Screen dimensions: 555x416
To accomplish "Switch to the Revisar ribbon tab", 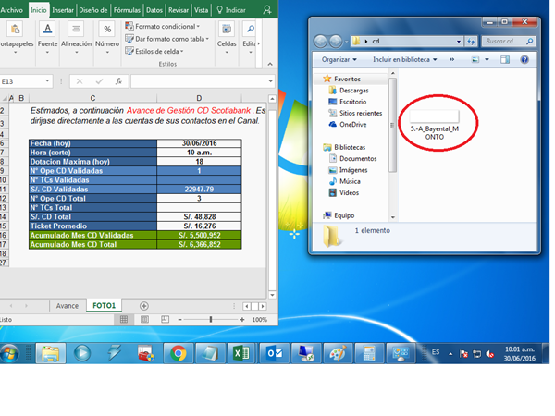I will (x=179, y=10).
